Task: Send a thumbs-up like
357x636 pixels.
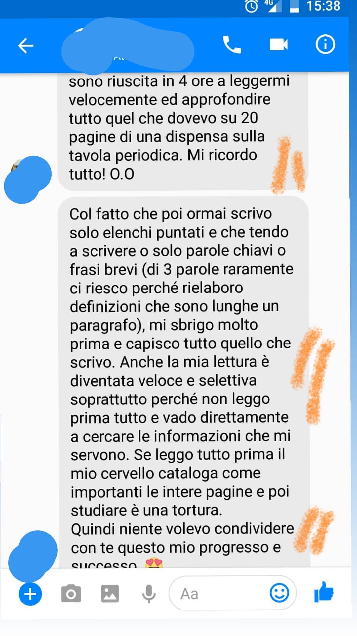Action: [324, 592]
